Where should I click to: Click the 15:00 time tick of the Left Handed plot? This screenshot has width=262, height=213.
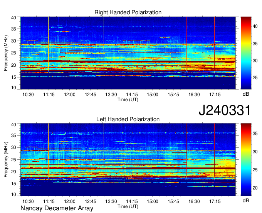tap(153, 201)
